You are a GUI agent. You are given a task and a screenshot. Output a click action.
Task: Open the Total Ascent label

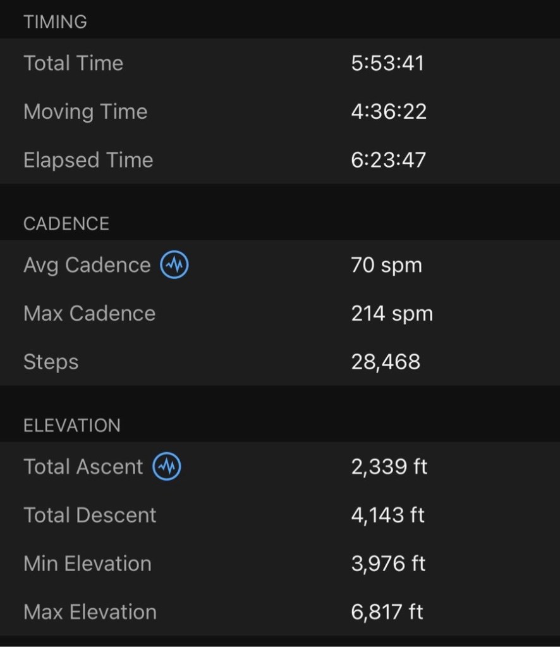(83, 467)
